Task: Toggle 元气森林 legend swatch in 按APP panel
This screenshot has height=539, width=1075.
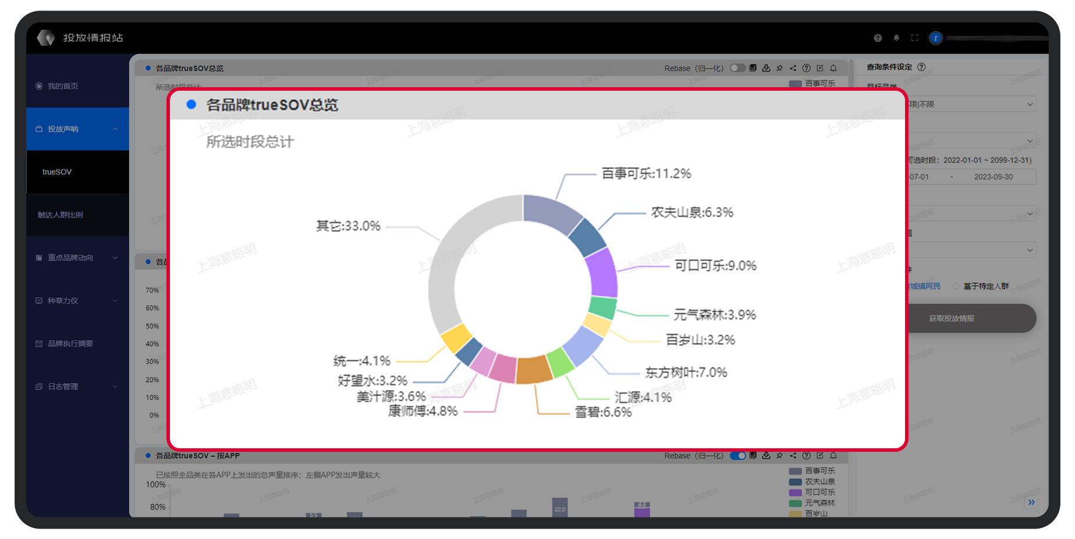Action: [x=795, y=503]
